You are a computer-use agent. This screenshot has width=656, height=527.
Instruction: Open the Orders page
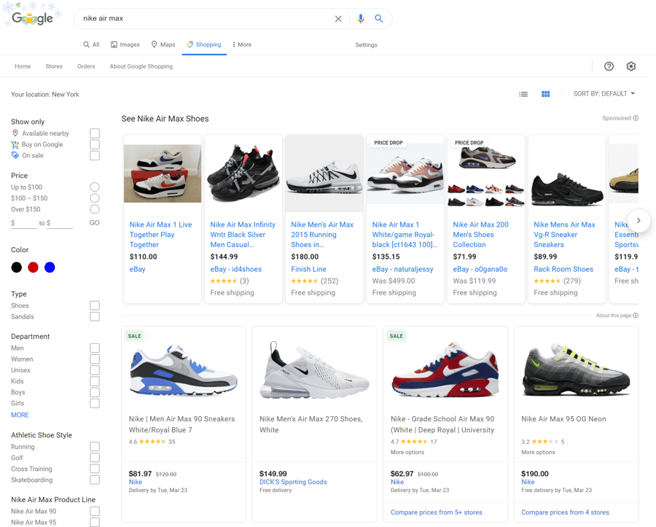[86, 66]
